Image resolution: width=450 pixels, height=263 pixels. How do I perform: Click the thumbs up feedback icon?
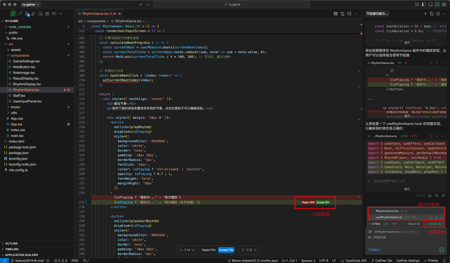[x=430, y=196]
